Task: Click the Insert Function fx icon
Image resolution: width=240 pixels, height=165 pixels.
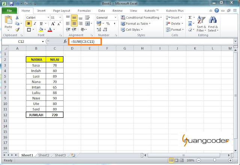Action: point(65,42)
